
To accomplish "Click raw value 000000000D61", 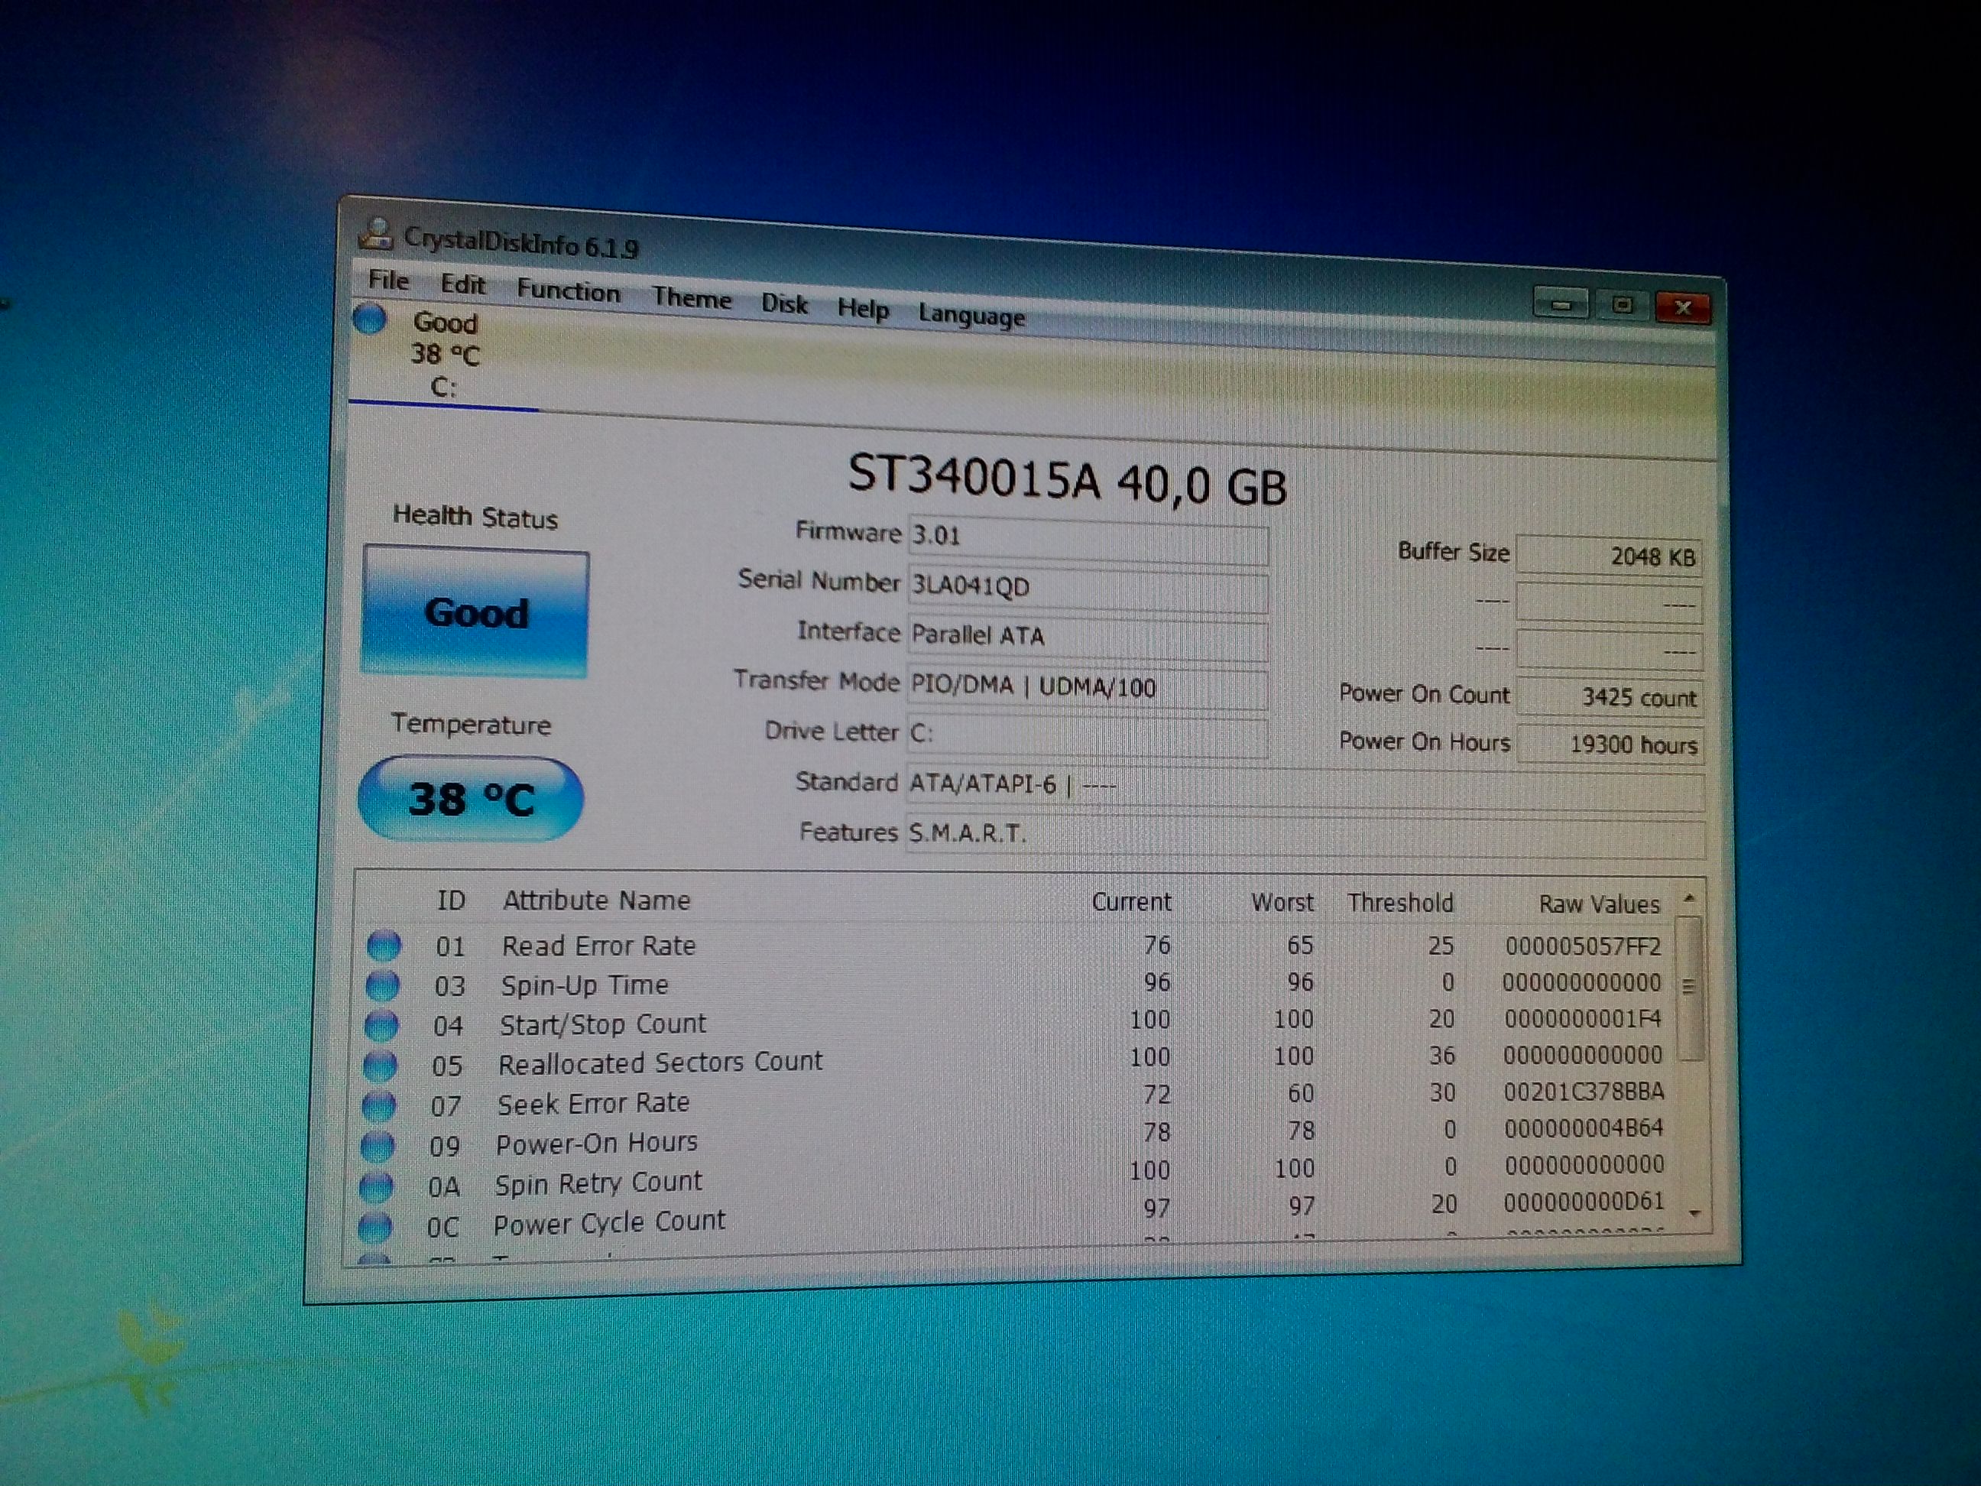I will coord(1584,1202).
